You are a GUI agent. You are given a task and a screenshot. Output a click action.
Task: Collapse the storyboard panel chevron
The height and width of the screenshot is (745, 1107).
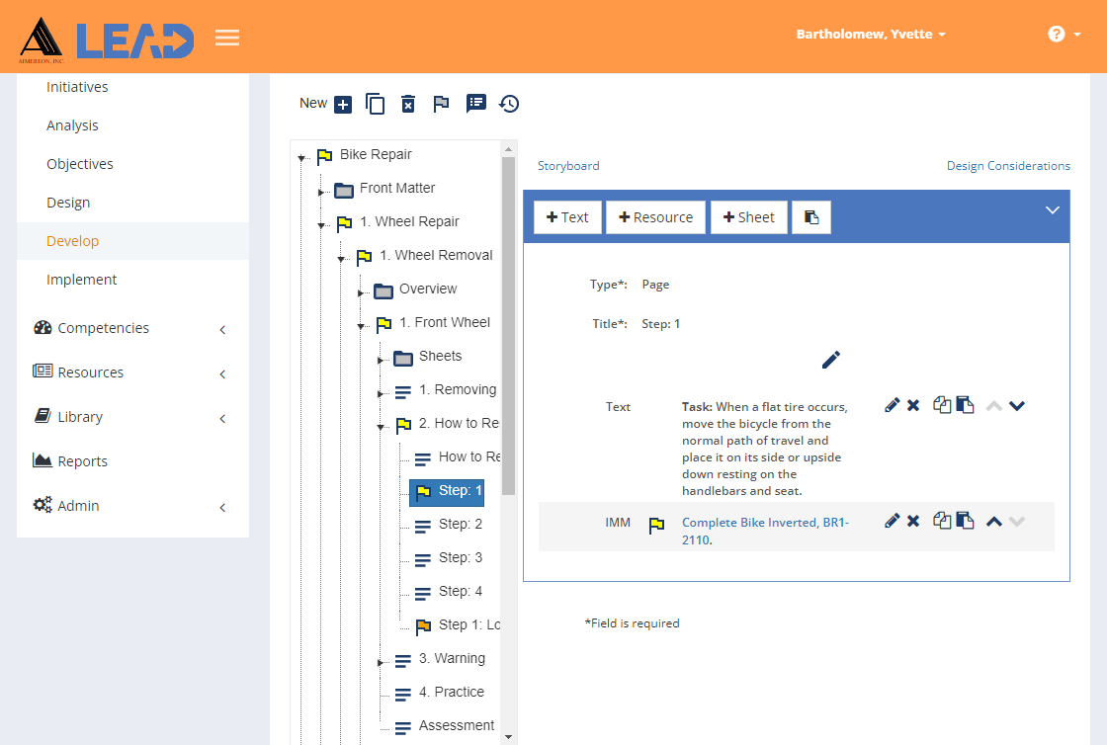point(1052,210)
